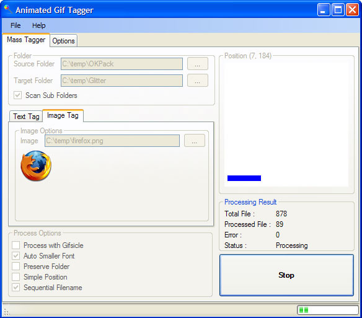Browse for the Target Folder
The height and width of the screenshot is (318, 362).
[197, 81]
